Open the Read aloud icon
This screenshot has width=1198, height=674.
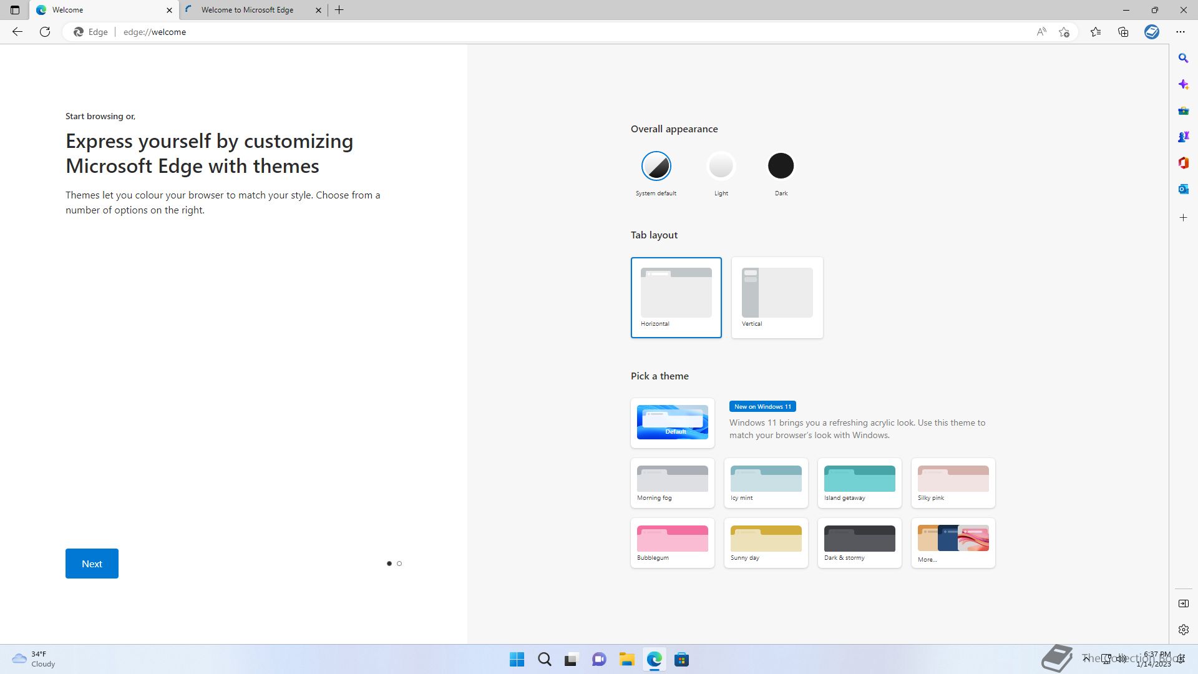coord(1041,32)
